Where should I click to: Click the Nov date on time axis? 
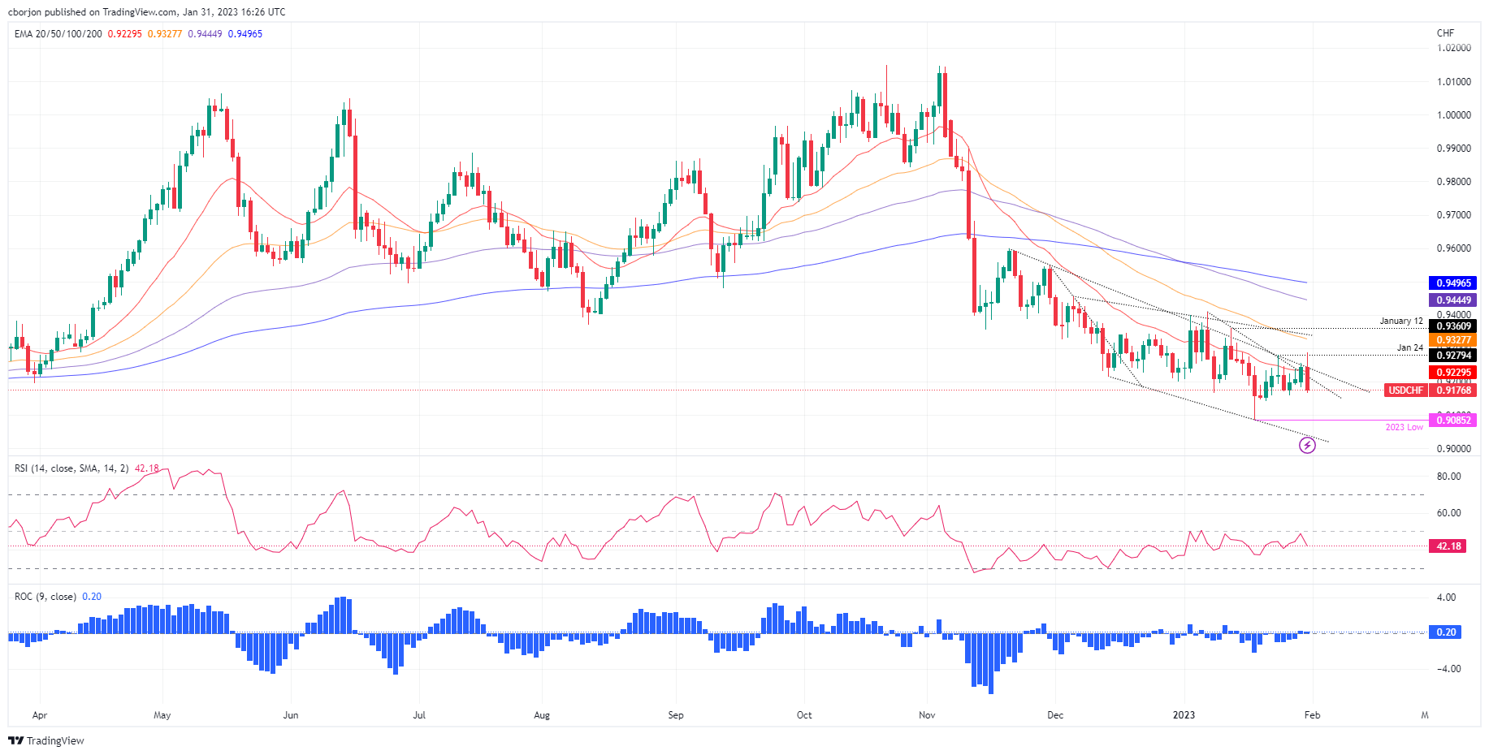click(x=927, y=715)
